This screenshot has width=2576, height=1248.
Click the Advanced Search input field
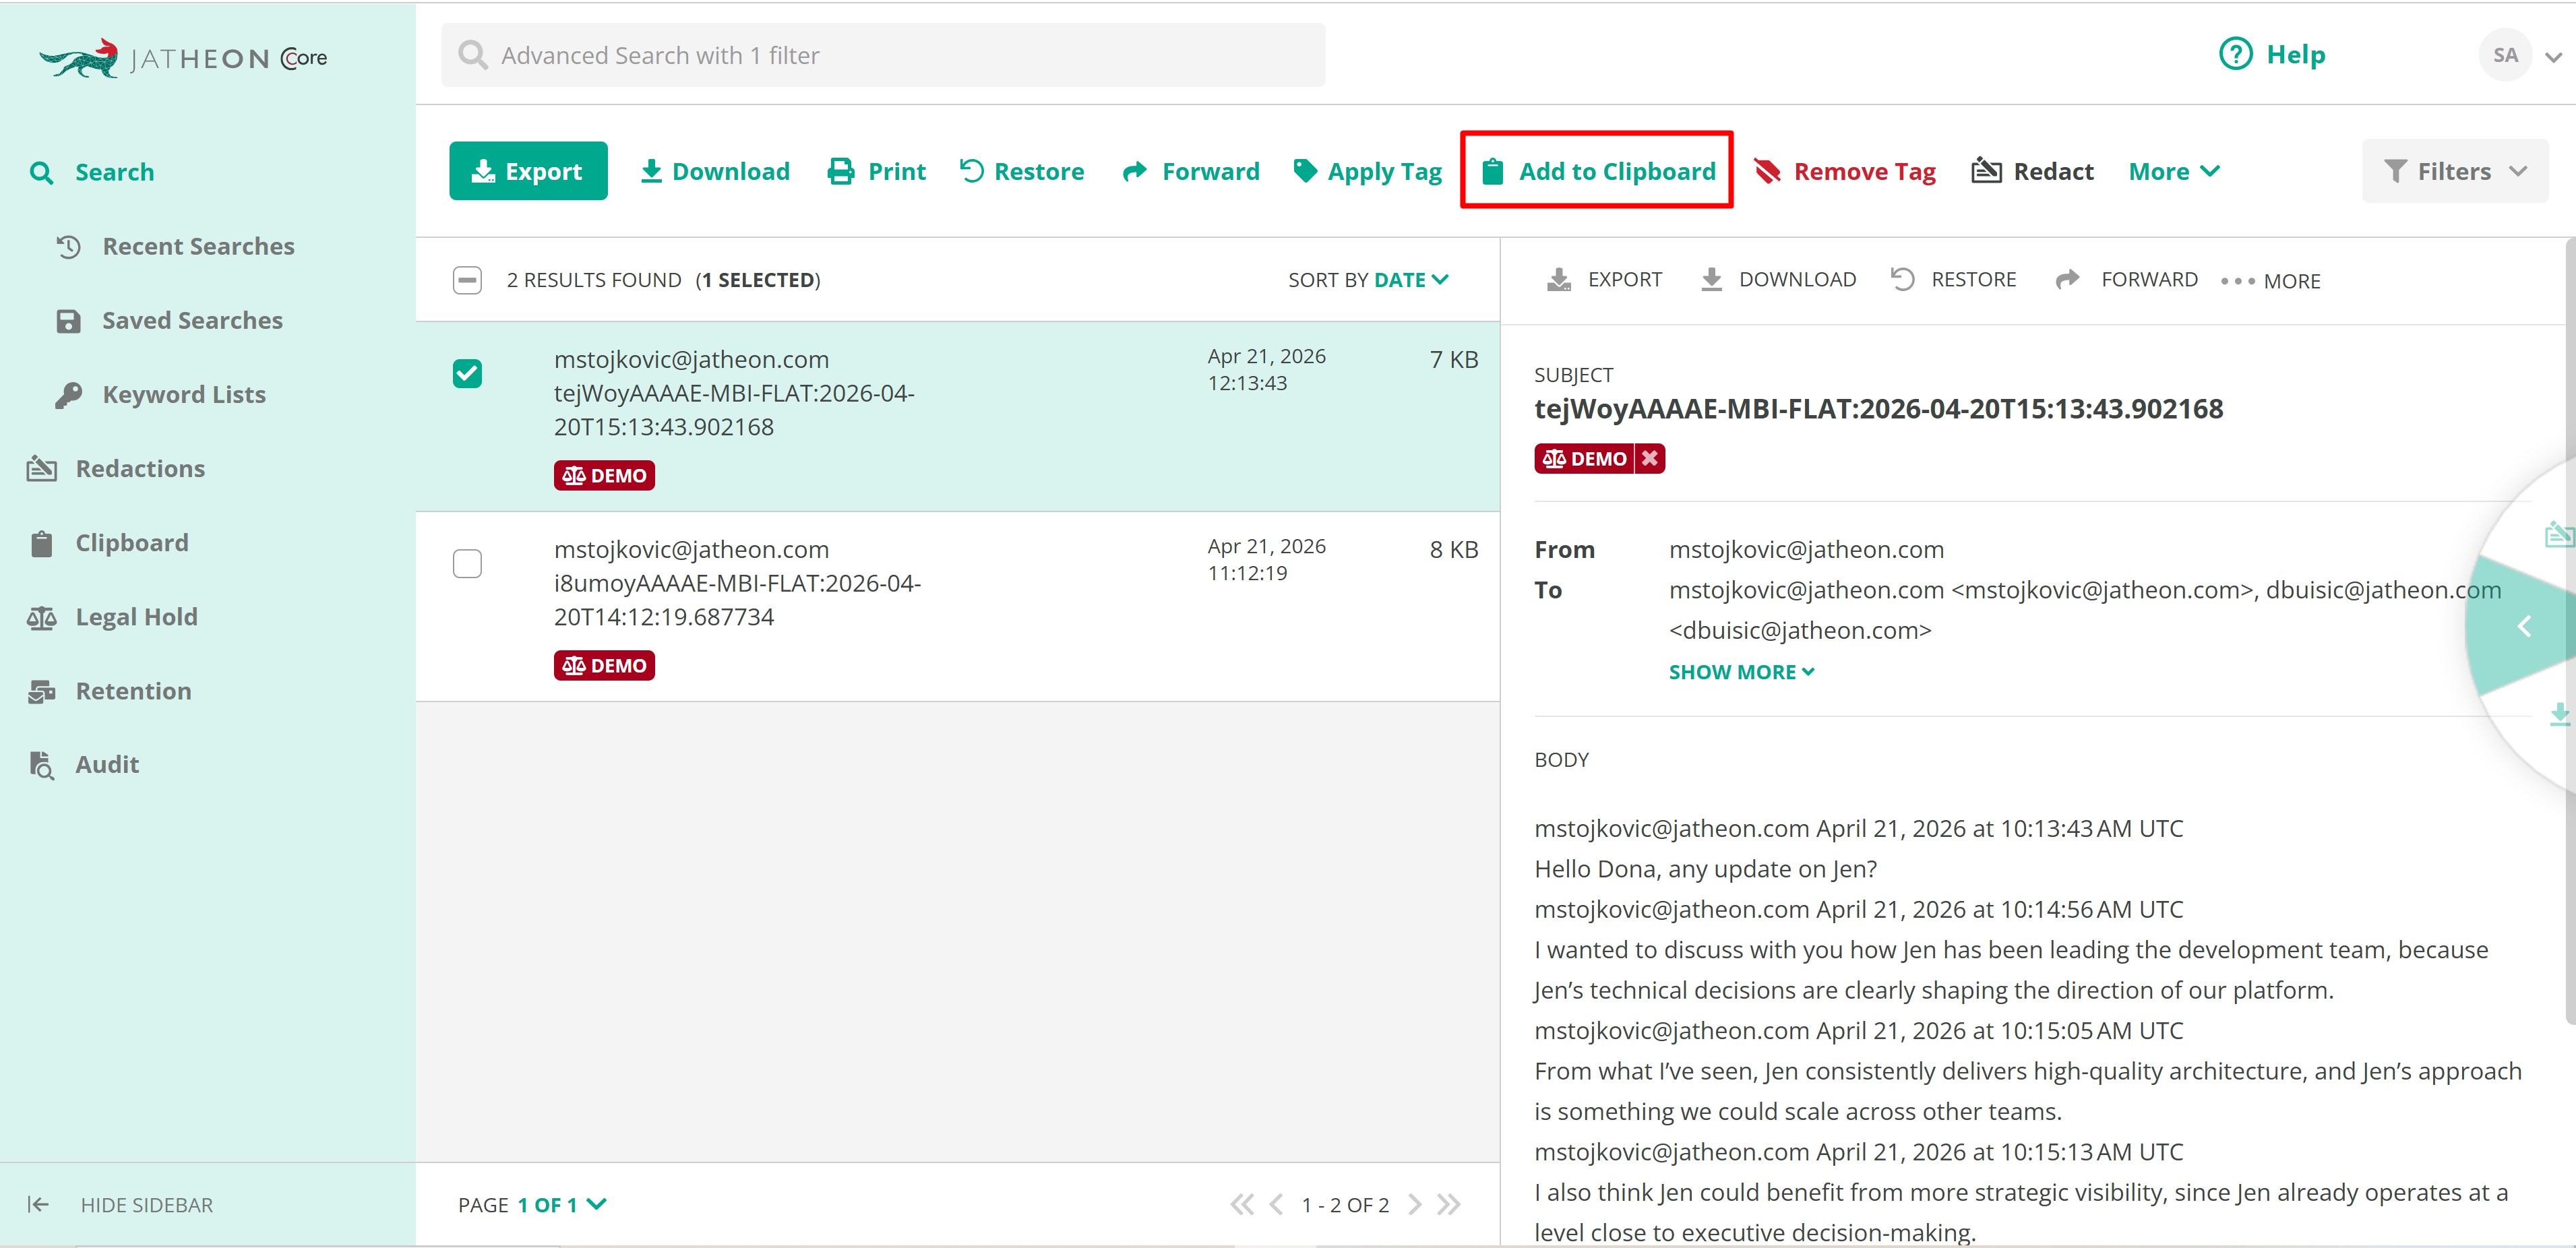(883, 55)
